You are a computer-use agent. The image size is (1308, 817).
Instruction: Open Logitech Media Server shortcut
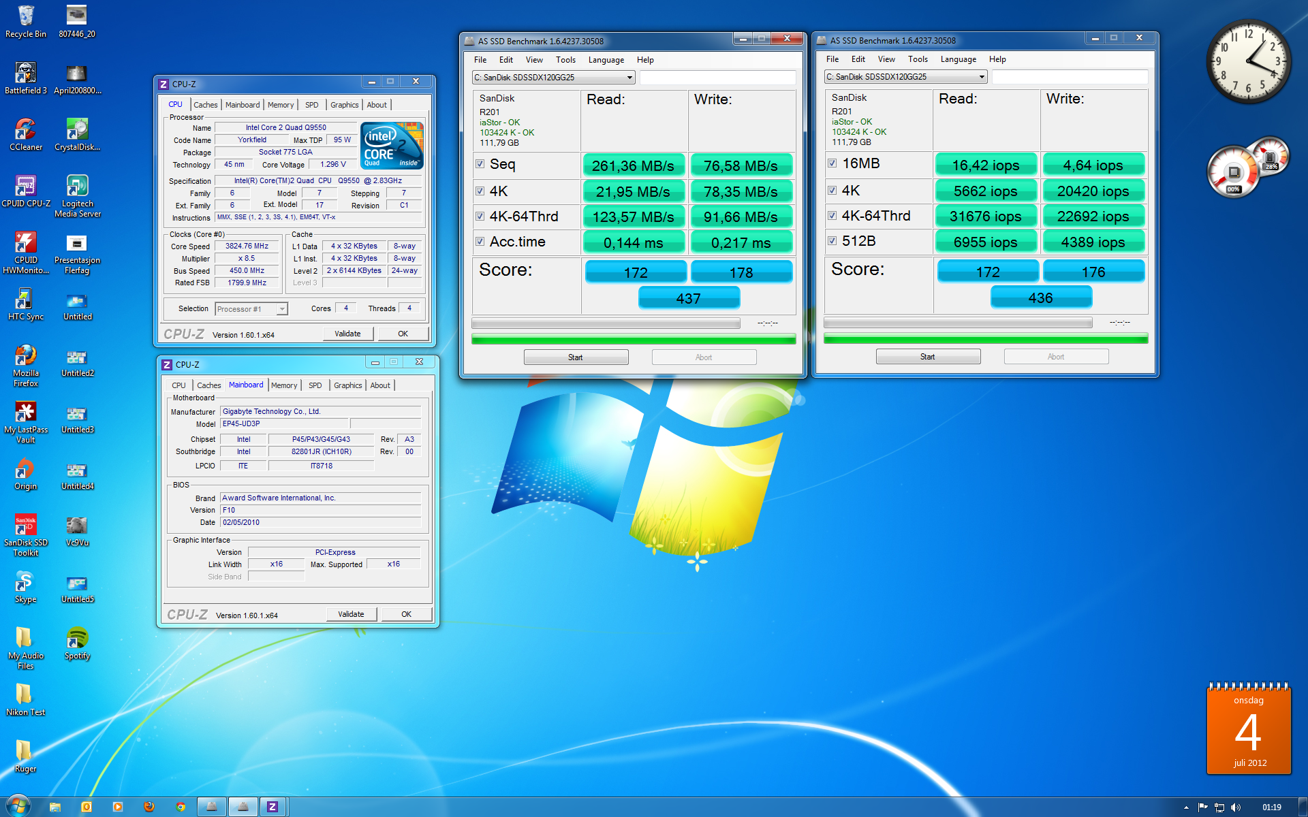77,196
